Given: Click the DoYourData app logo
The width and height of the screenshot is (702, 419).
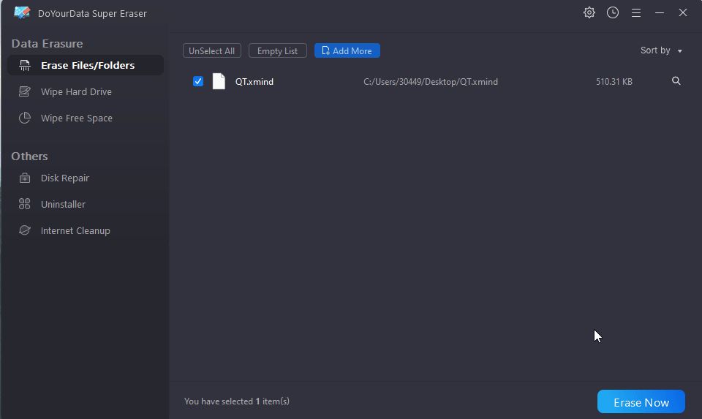Looking at the screenshot, I should pos(21,12).
